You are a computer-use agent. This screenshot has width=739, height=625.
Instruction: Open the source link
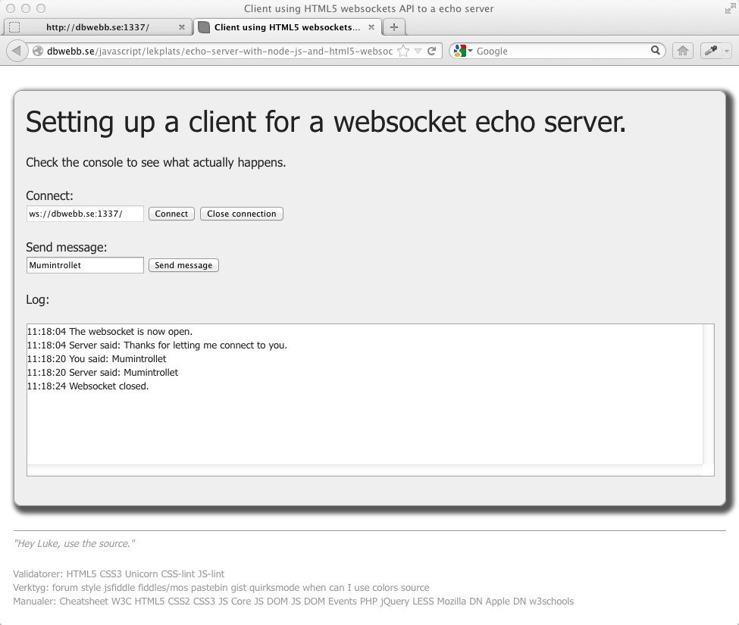pos(415,587)
